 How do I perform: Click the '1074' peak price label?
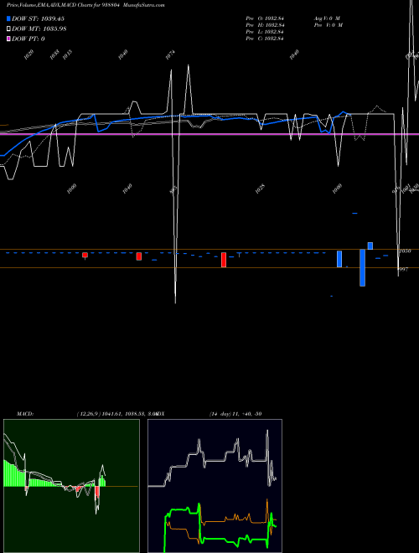[170, 55]
